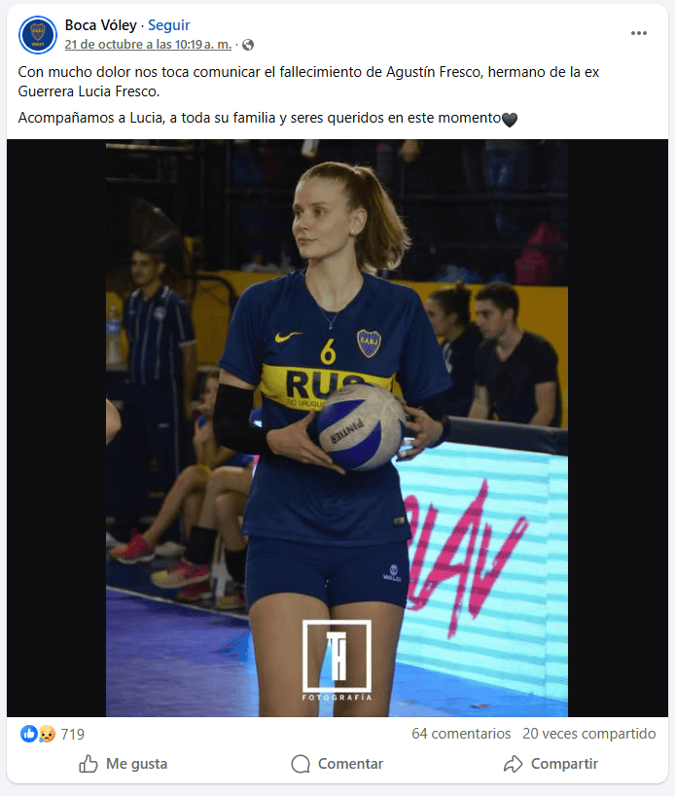Image resolution: width=675 pixels, height=796 pixels.
Task: View the 719 reactions count
Action: click(x=73, y=734)
